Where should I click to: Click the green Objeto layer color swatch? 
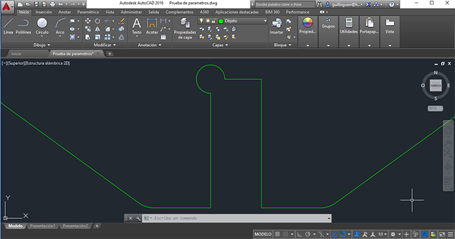click(221, 21)
